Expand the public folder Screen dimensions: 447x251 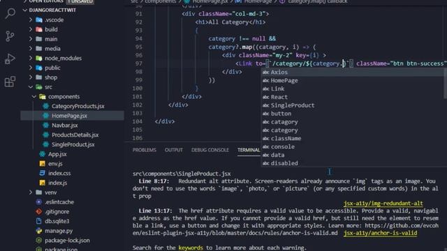[31, 68]
